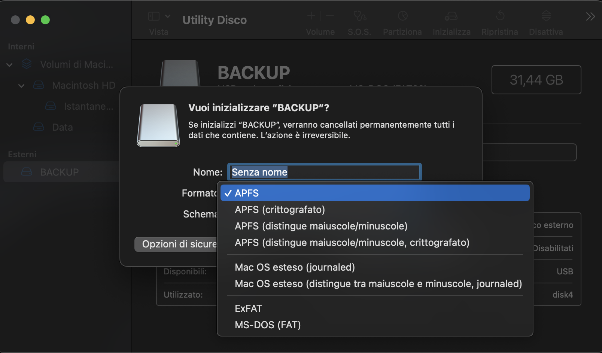Open the S.O.S. disk repair tool
This screenshot has height=353, width=602.
(359, 21)
